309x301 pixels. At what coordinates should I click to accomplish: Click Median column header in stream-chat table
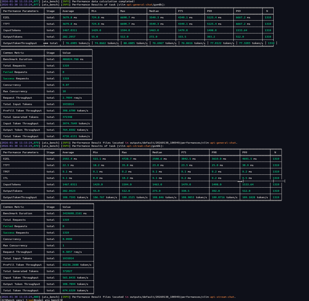pyautogui.click(x=157, y=152)
